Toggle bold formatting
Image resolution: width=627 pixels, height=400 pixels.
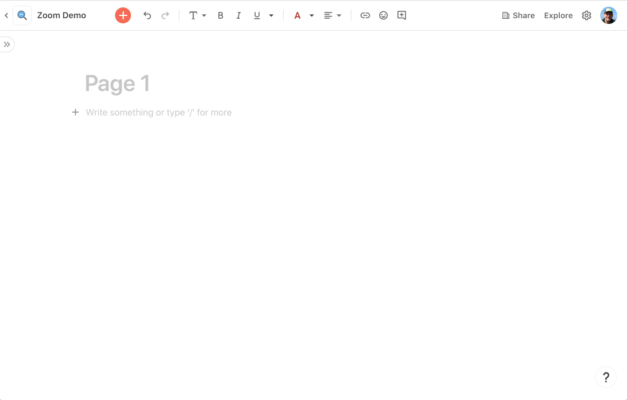coord(220,15)
